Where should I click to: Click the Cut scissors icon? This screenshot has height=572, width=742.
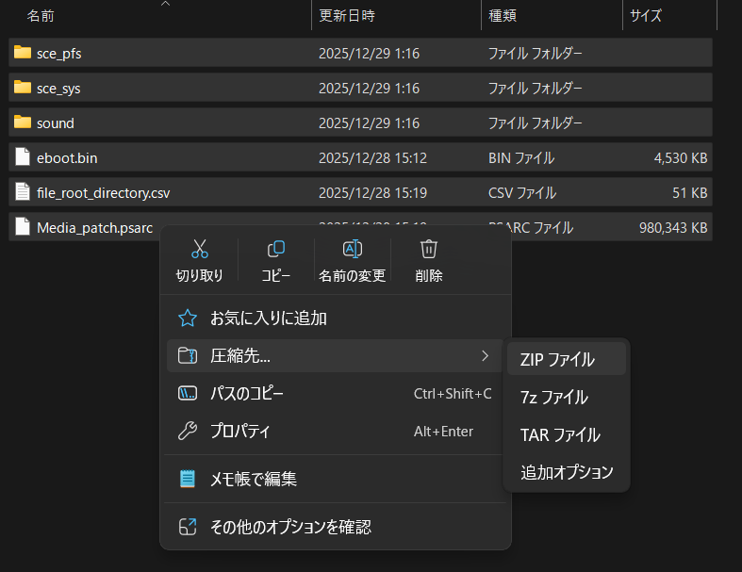click(x=199, y=250)
